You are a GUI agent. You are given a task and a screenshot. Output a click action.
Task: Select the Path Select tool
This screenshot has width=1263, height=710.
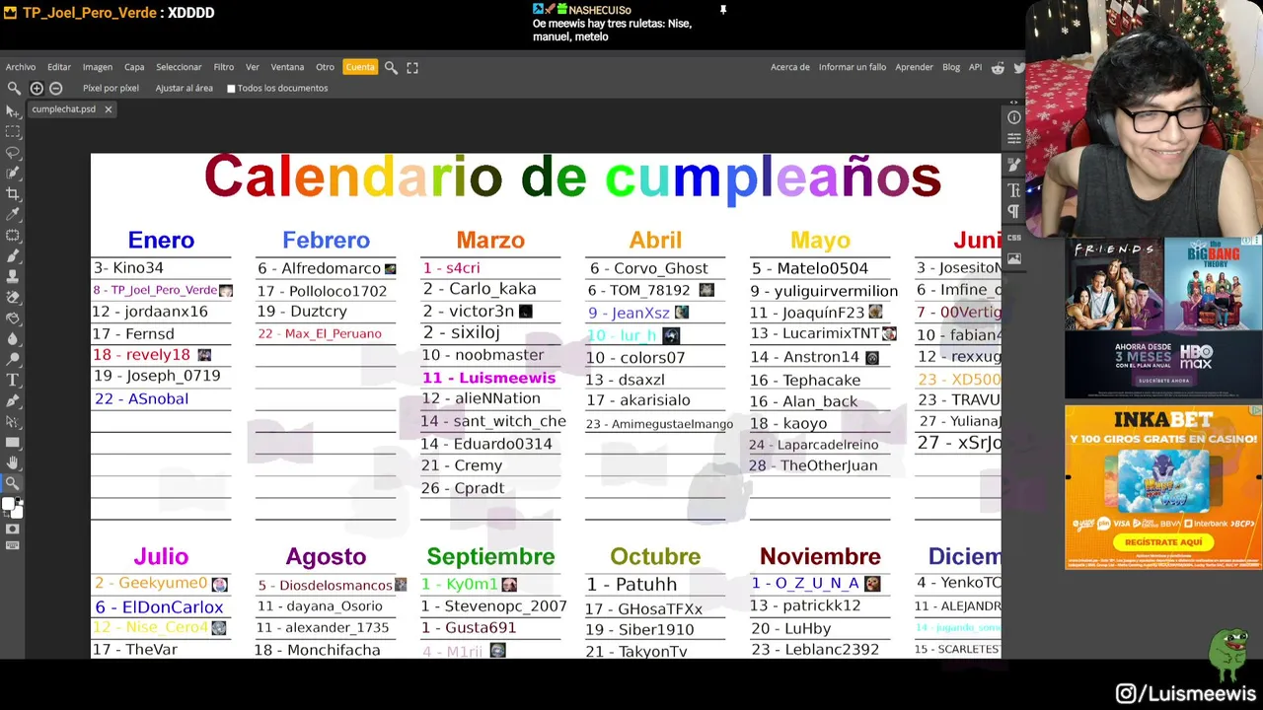[13, 421]
